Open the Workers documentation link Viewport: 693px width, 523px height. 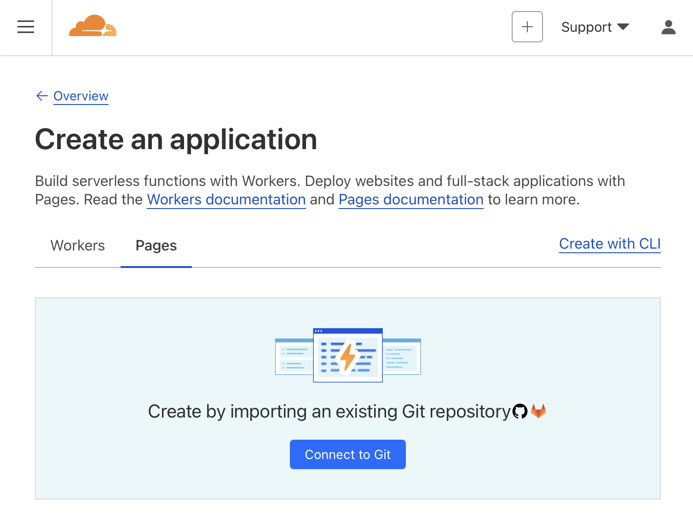coord(226,199)
